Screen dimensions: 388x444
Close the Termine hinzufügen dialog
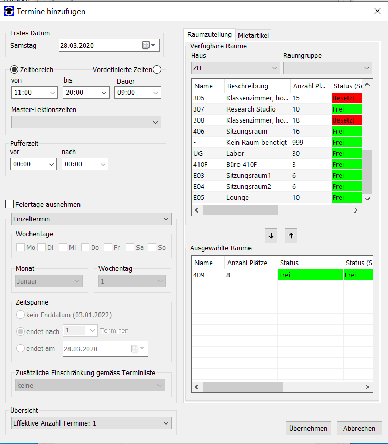click(x=377, y=11)
